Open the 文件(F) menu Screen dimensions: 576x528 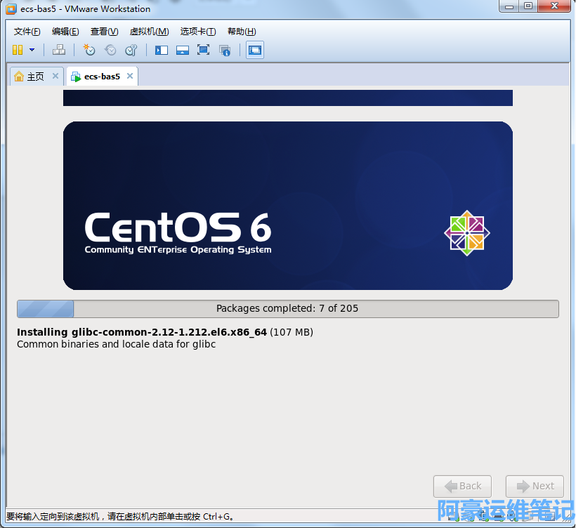coord(27,32)
